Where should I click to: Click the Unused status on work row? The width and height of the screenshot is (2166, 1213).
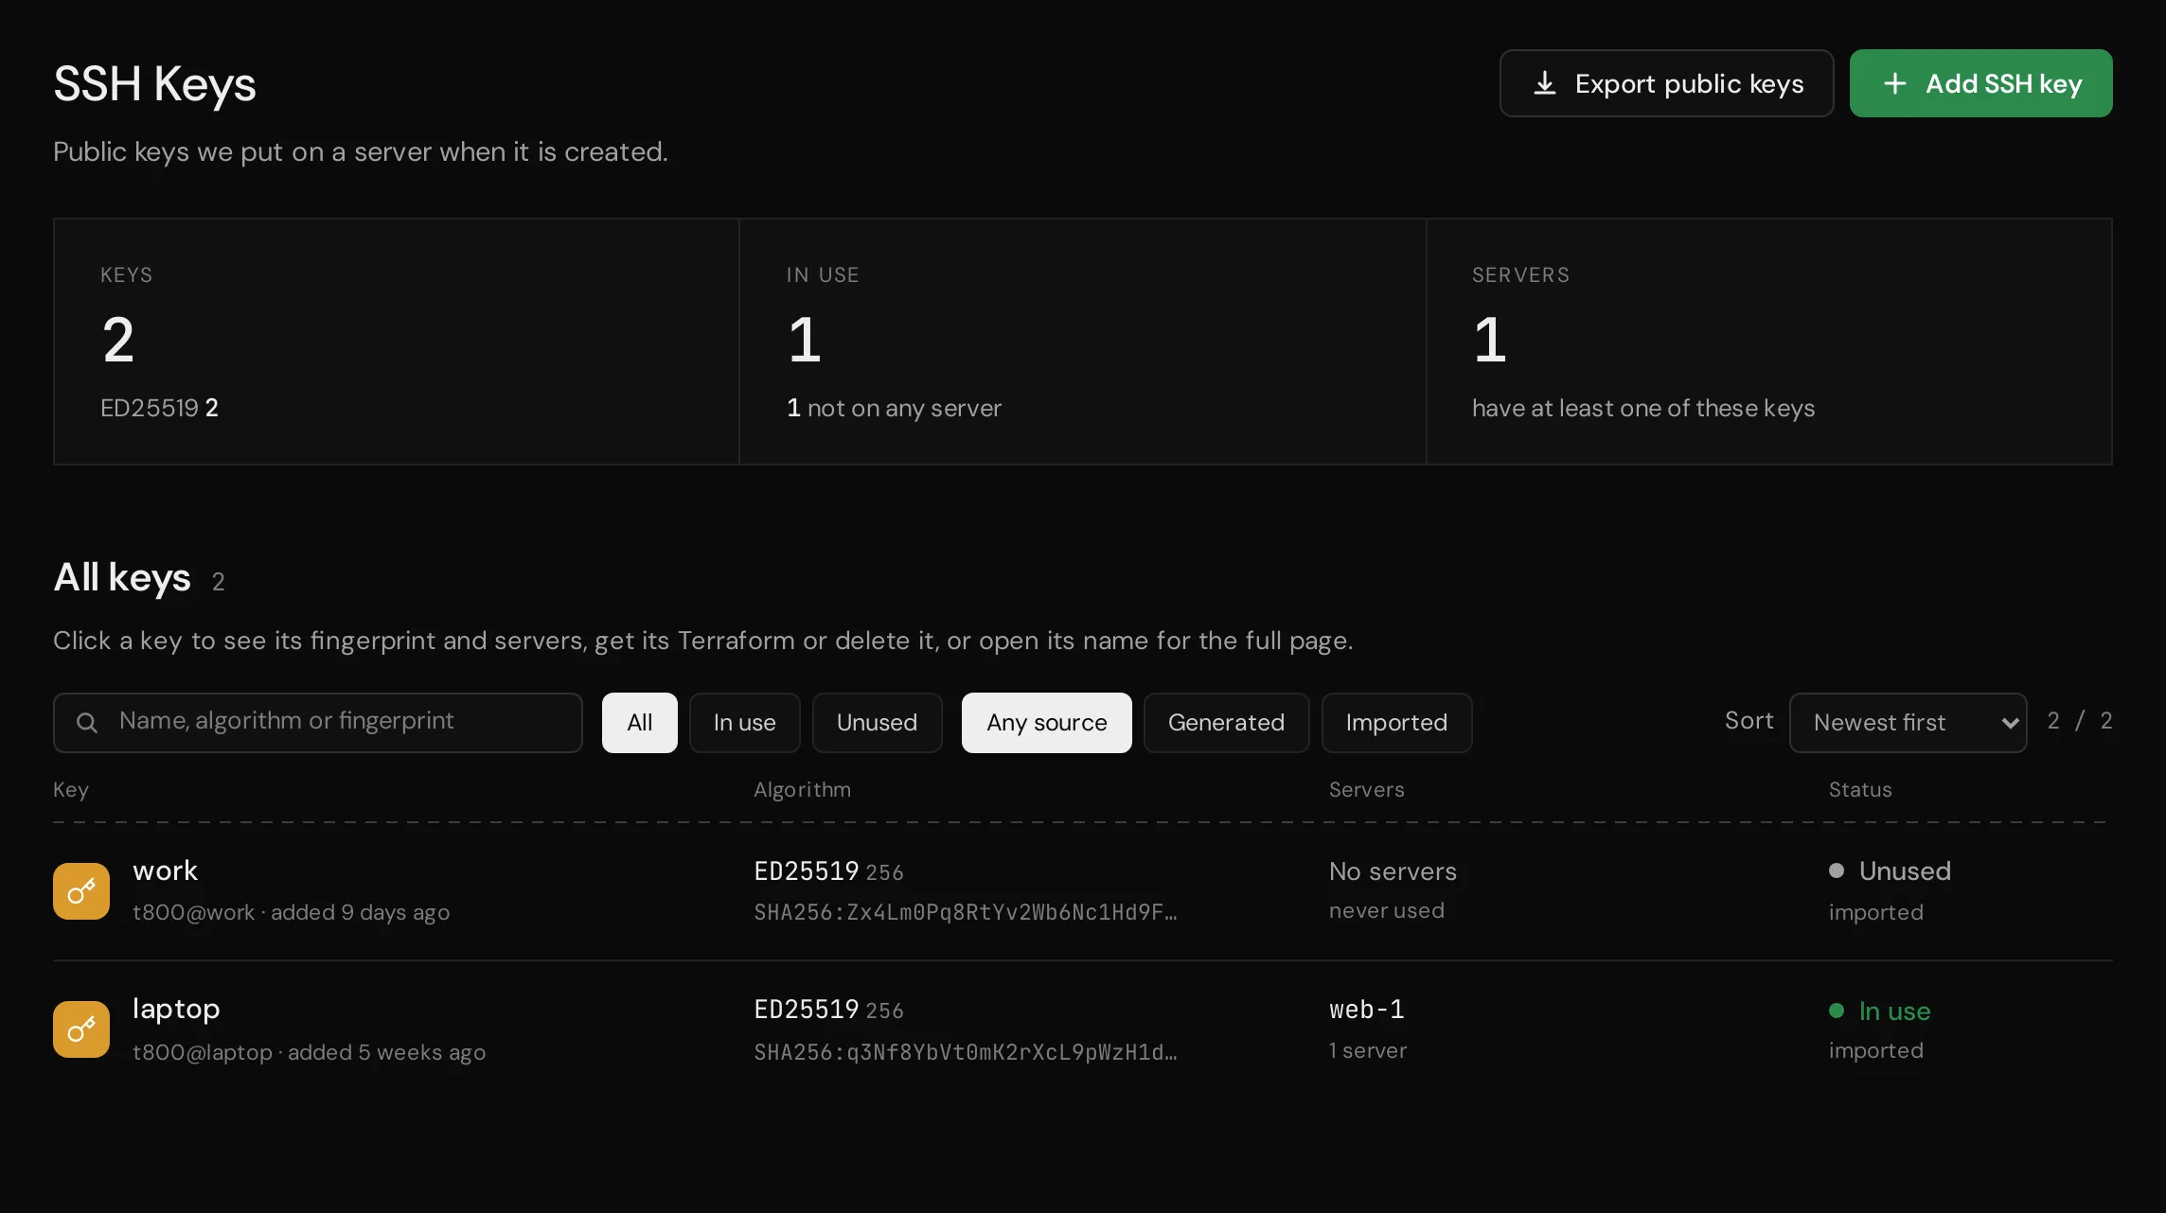tap(1891, 870)
